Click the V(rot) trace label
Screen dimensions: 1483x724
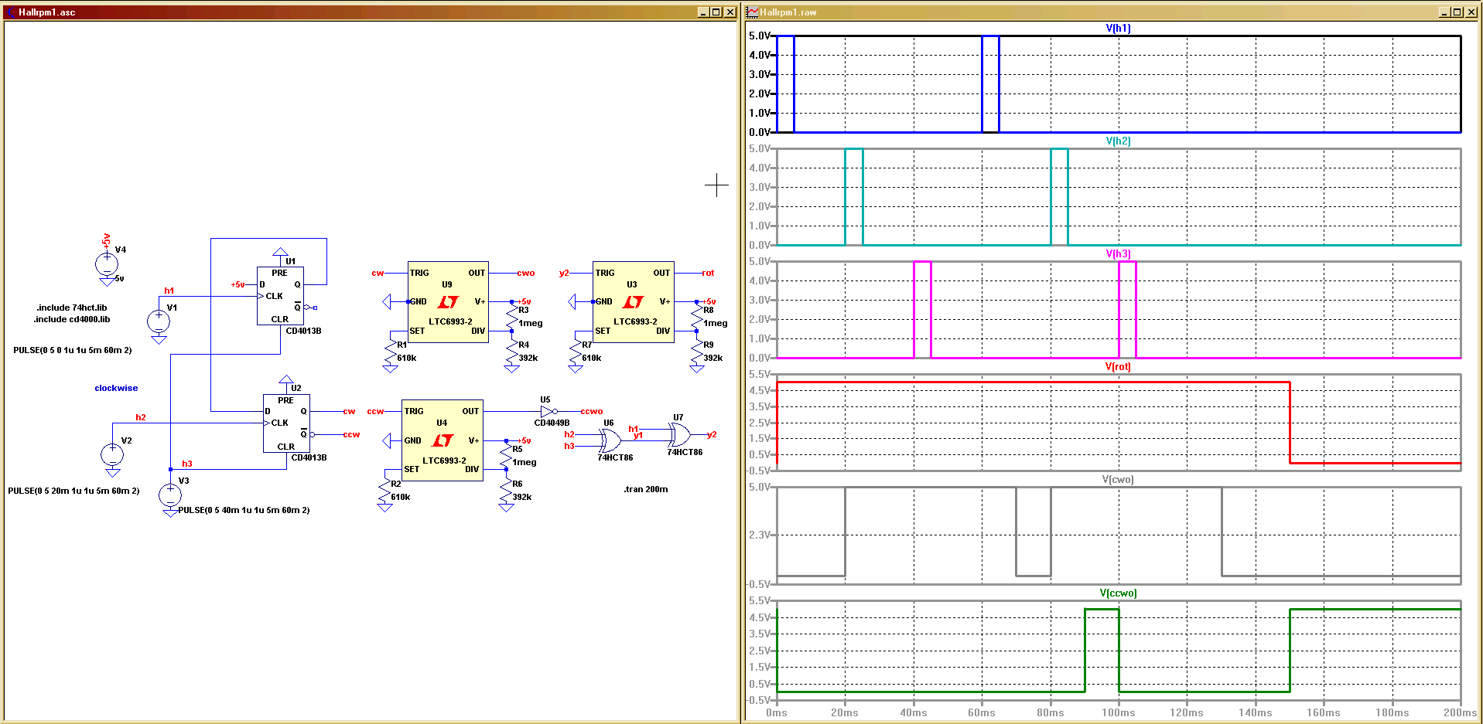(1118, 367)
